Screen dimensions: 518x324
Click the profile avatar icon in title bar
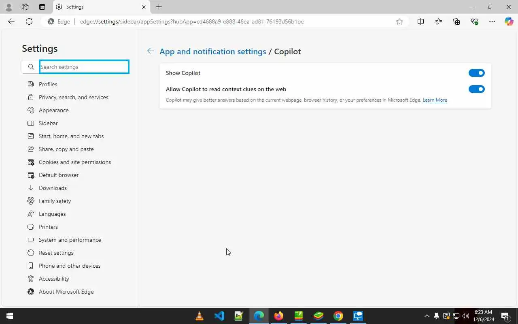coord(8,7)
